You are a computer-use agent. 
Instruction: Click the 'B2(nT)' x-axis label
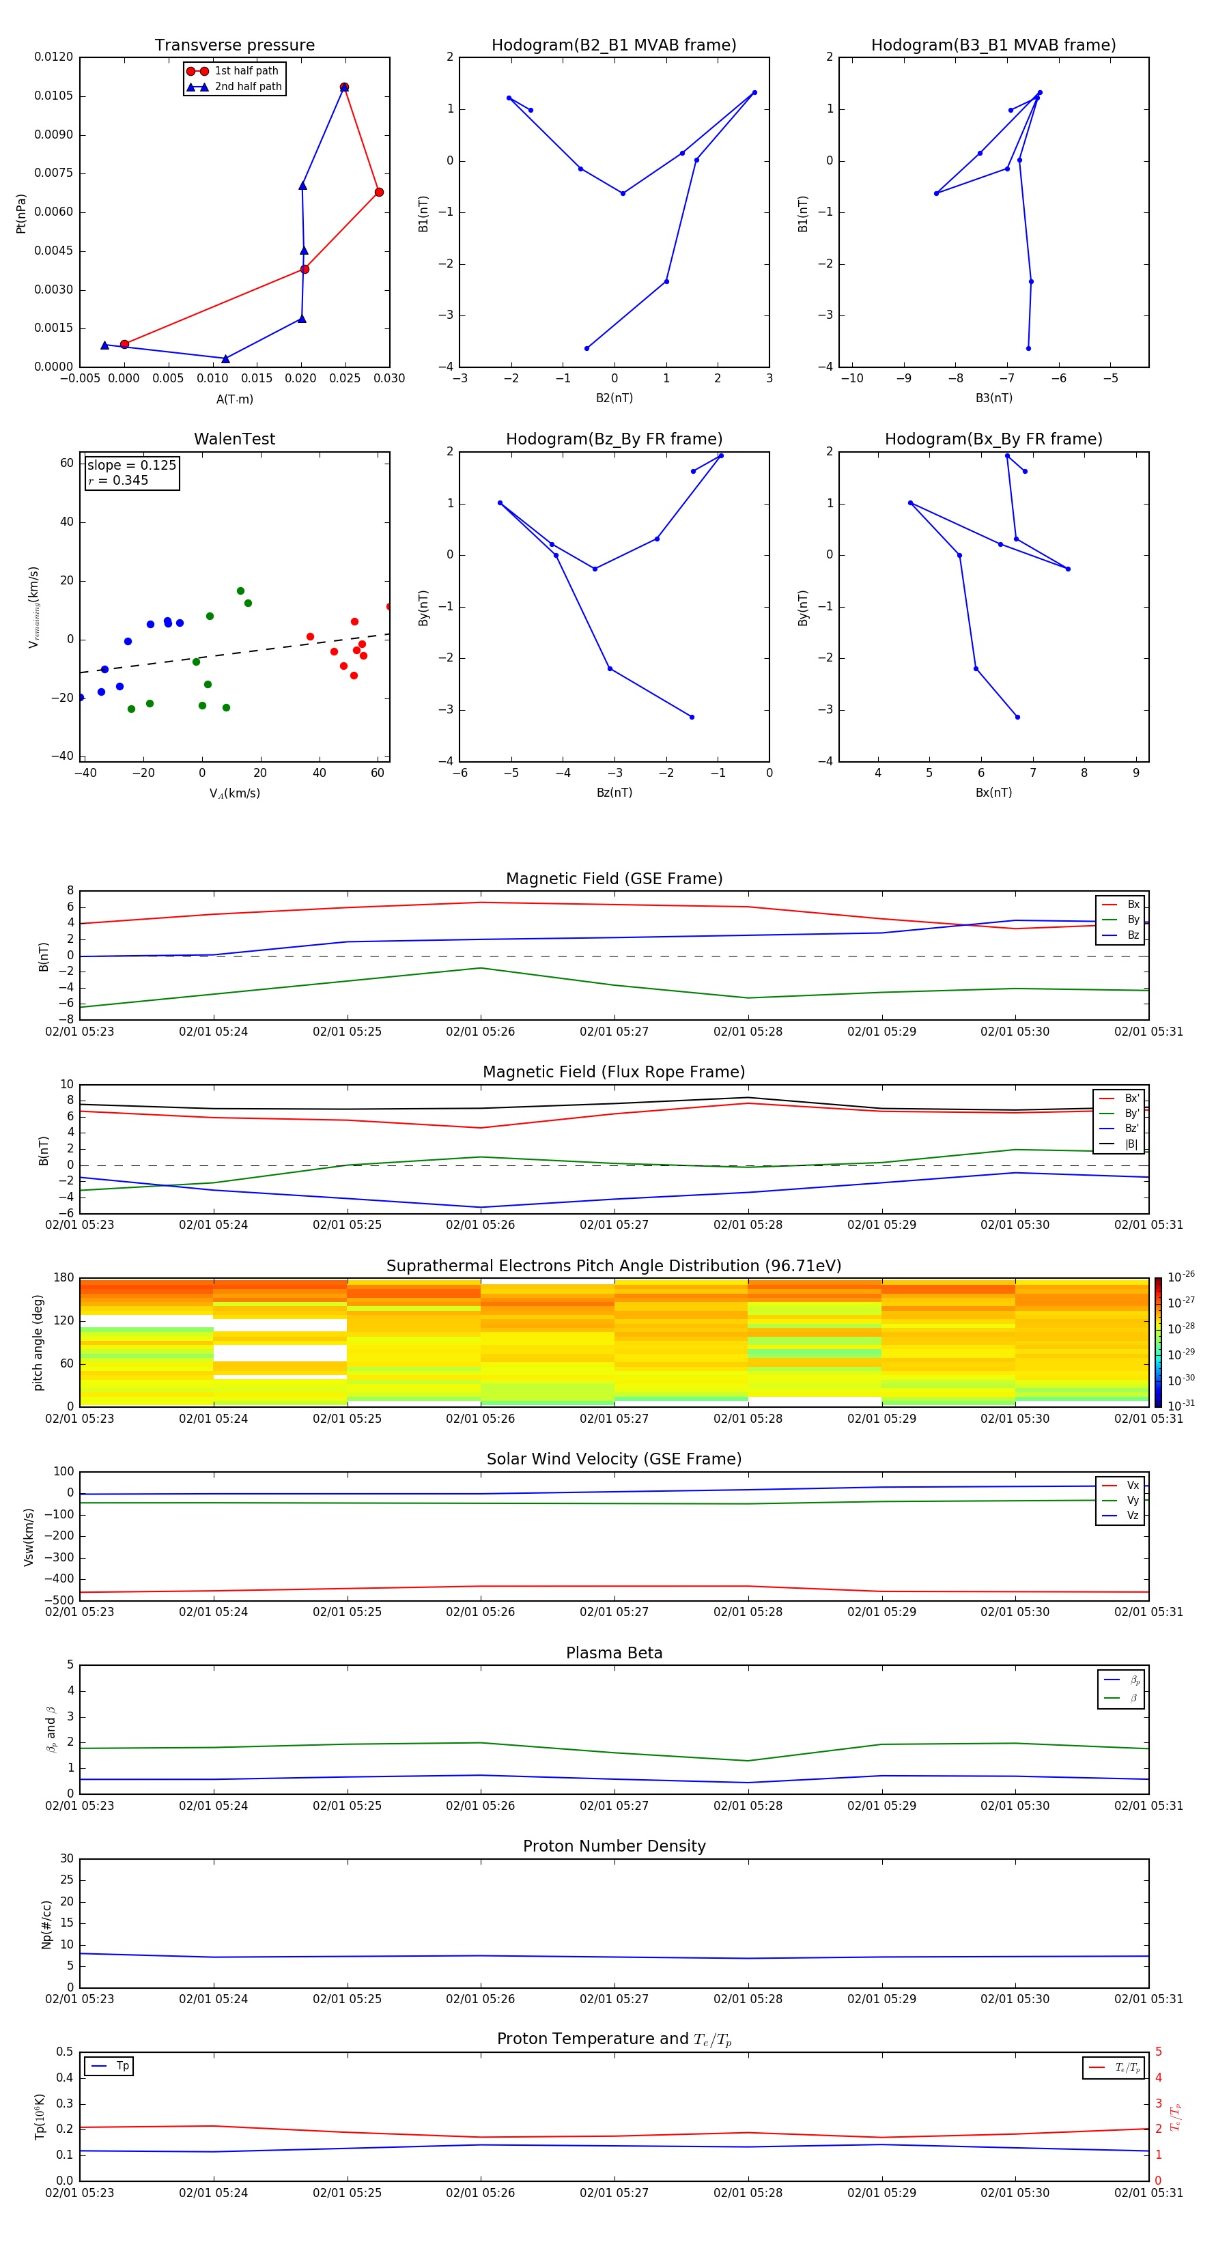(x=614, y=398)
